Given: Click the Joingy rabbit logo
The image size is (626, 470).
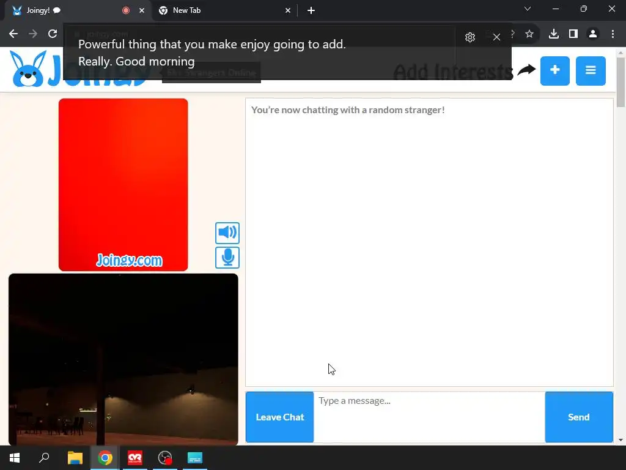Looking at the screenshot, I should coord(28,69).
